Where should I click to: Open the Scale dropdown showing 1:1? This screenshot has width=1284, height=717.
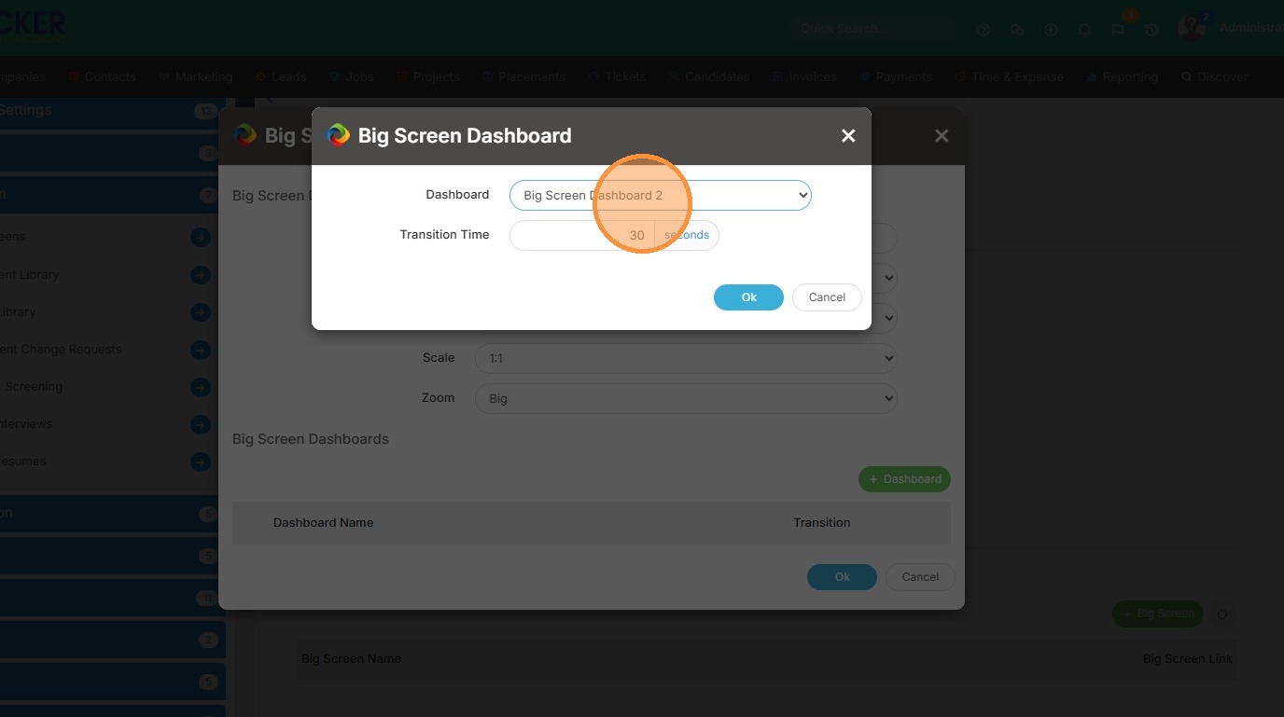(686, 358)
